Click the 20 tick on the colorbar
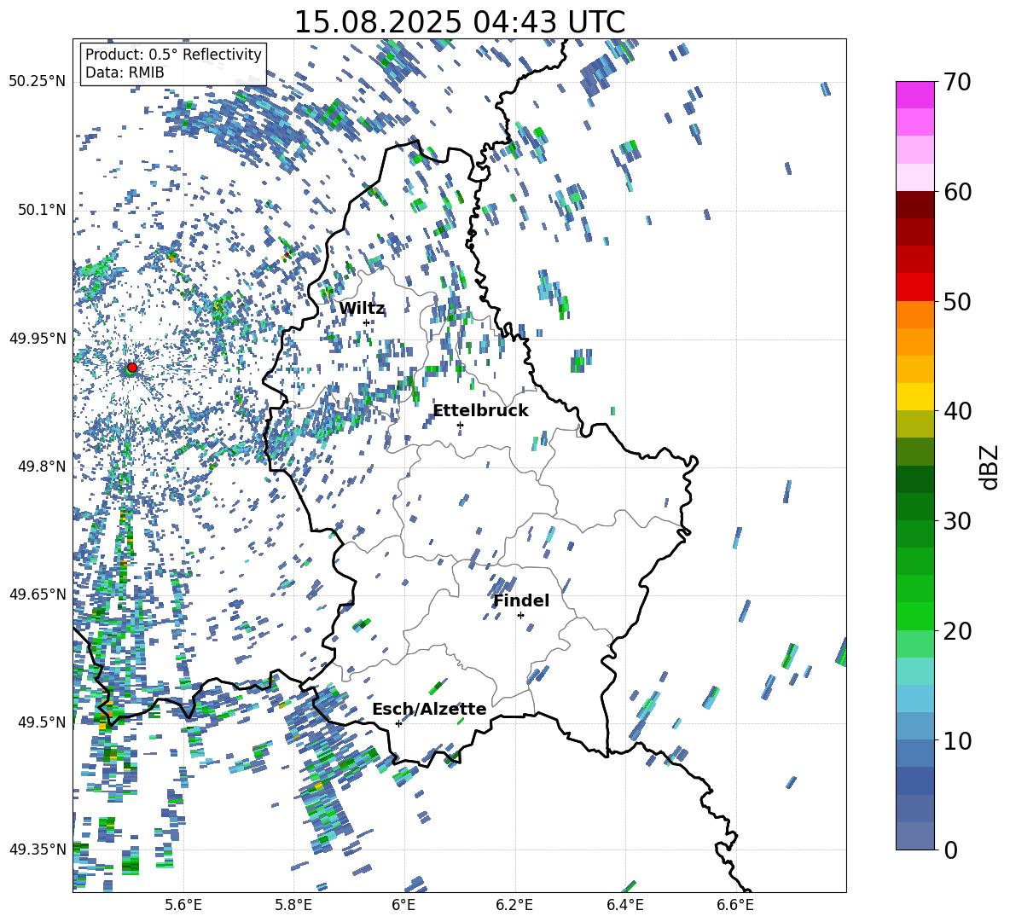Screen dimensions: 1010x922 point(957,630)
